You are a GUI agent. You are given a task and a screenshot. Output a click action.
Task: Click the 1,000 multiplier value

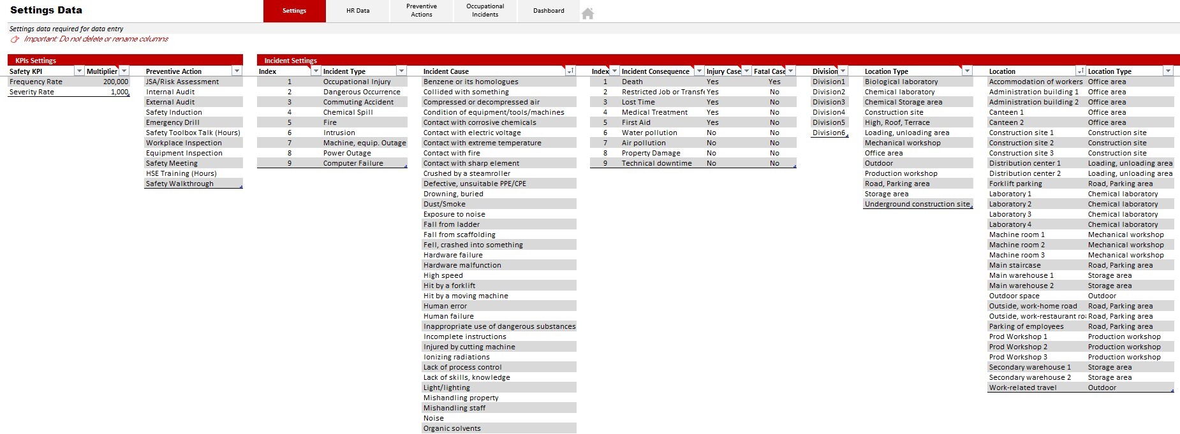point(107,92)
